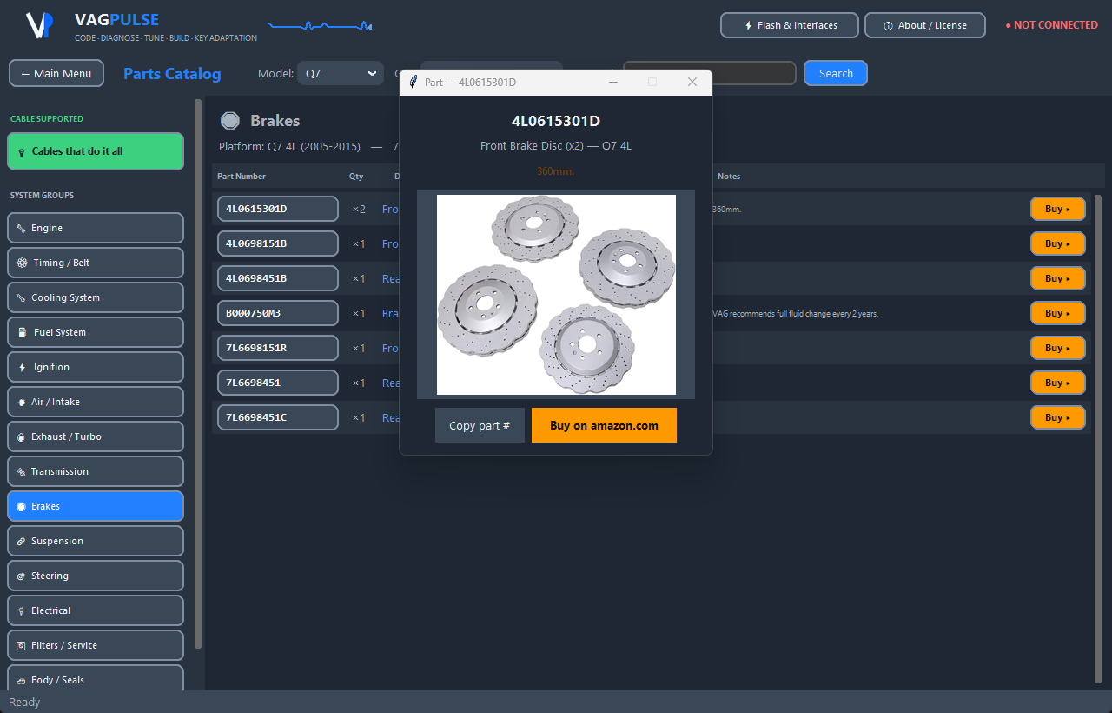Select Exhaust / Turbo group
1112x713 pixels.
(x=96, y=436)
